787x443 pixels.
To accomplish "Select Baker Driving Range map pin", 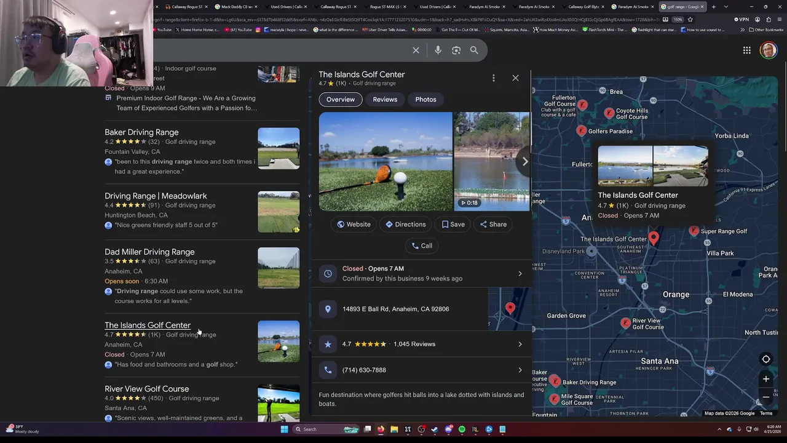I will 555,381.
